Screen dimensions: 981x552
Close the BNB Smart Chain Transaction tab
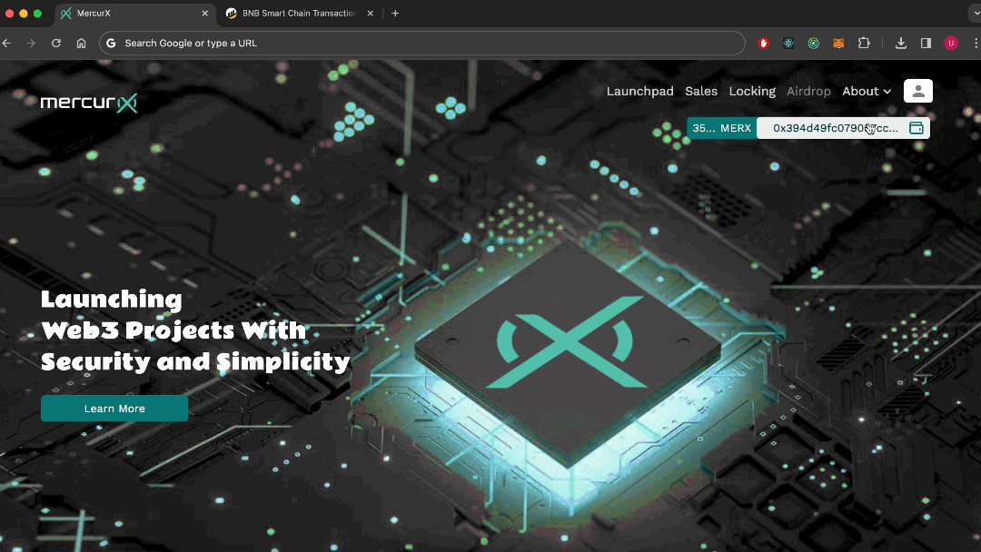pos(371,13)
